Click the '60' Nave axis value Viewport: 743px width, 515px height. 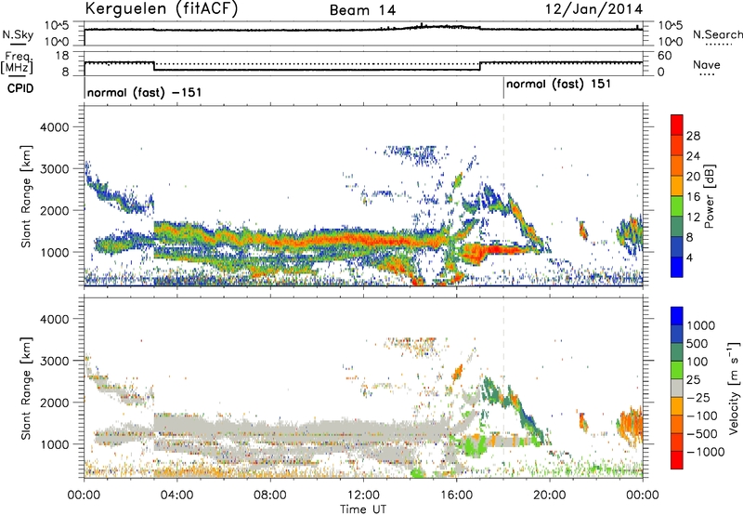point(665,56)
